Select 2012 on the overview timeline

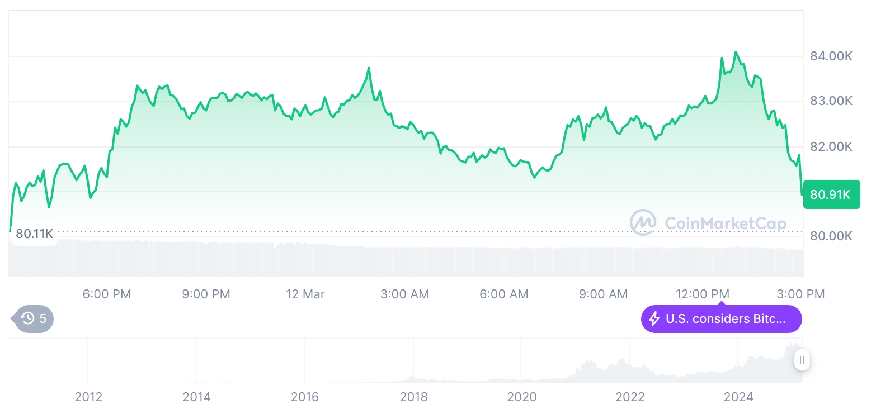(x=88, y=397)
